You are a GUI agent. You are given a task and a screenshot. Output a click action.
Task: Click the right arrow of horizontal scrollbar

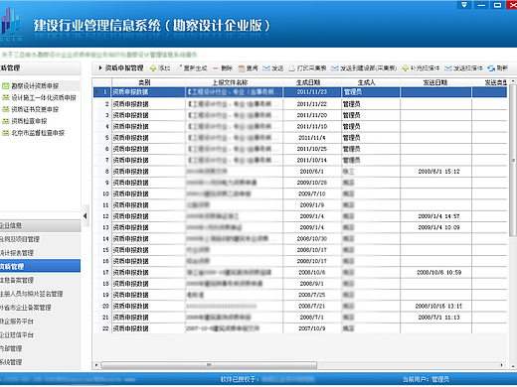pyautogui.click(x=501, y=365)
